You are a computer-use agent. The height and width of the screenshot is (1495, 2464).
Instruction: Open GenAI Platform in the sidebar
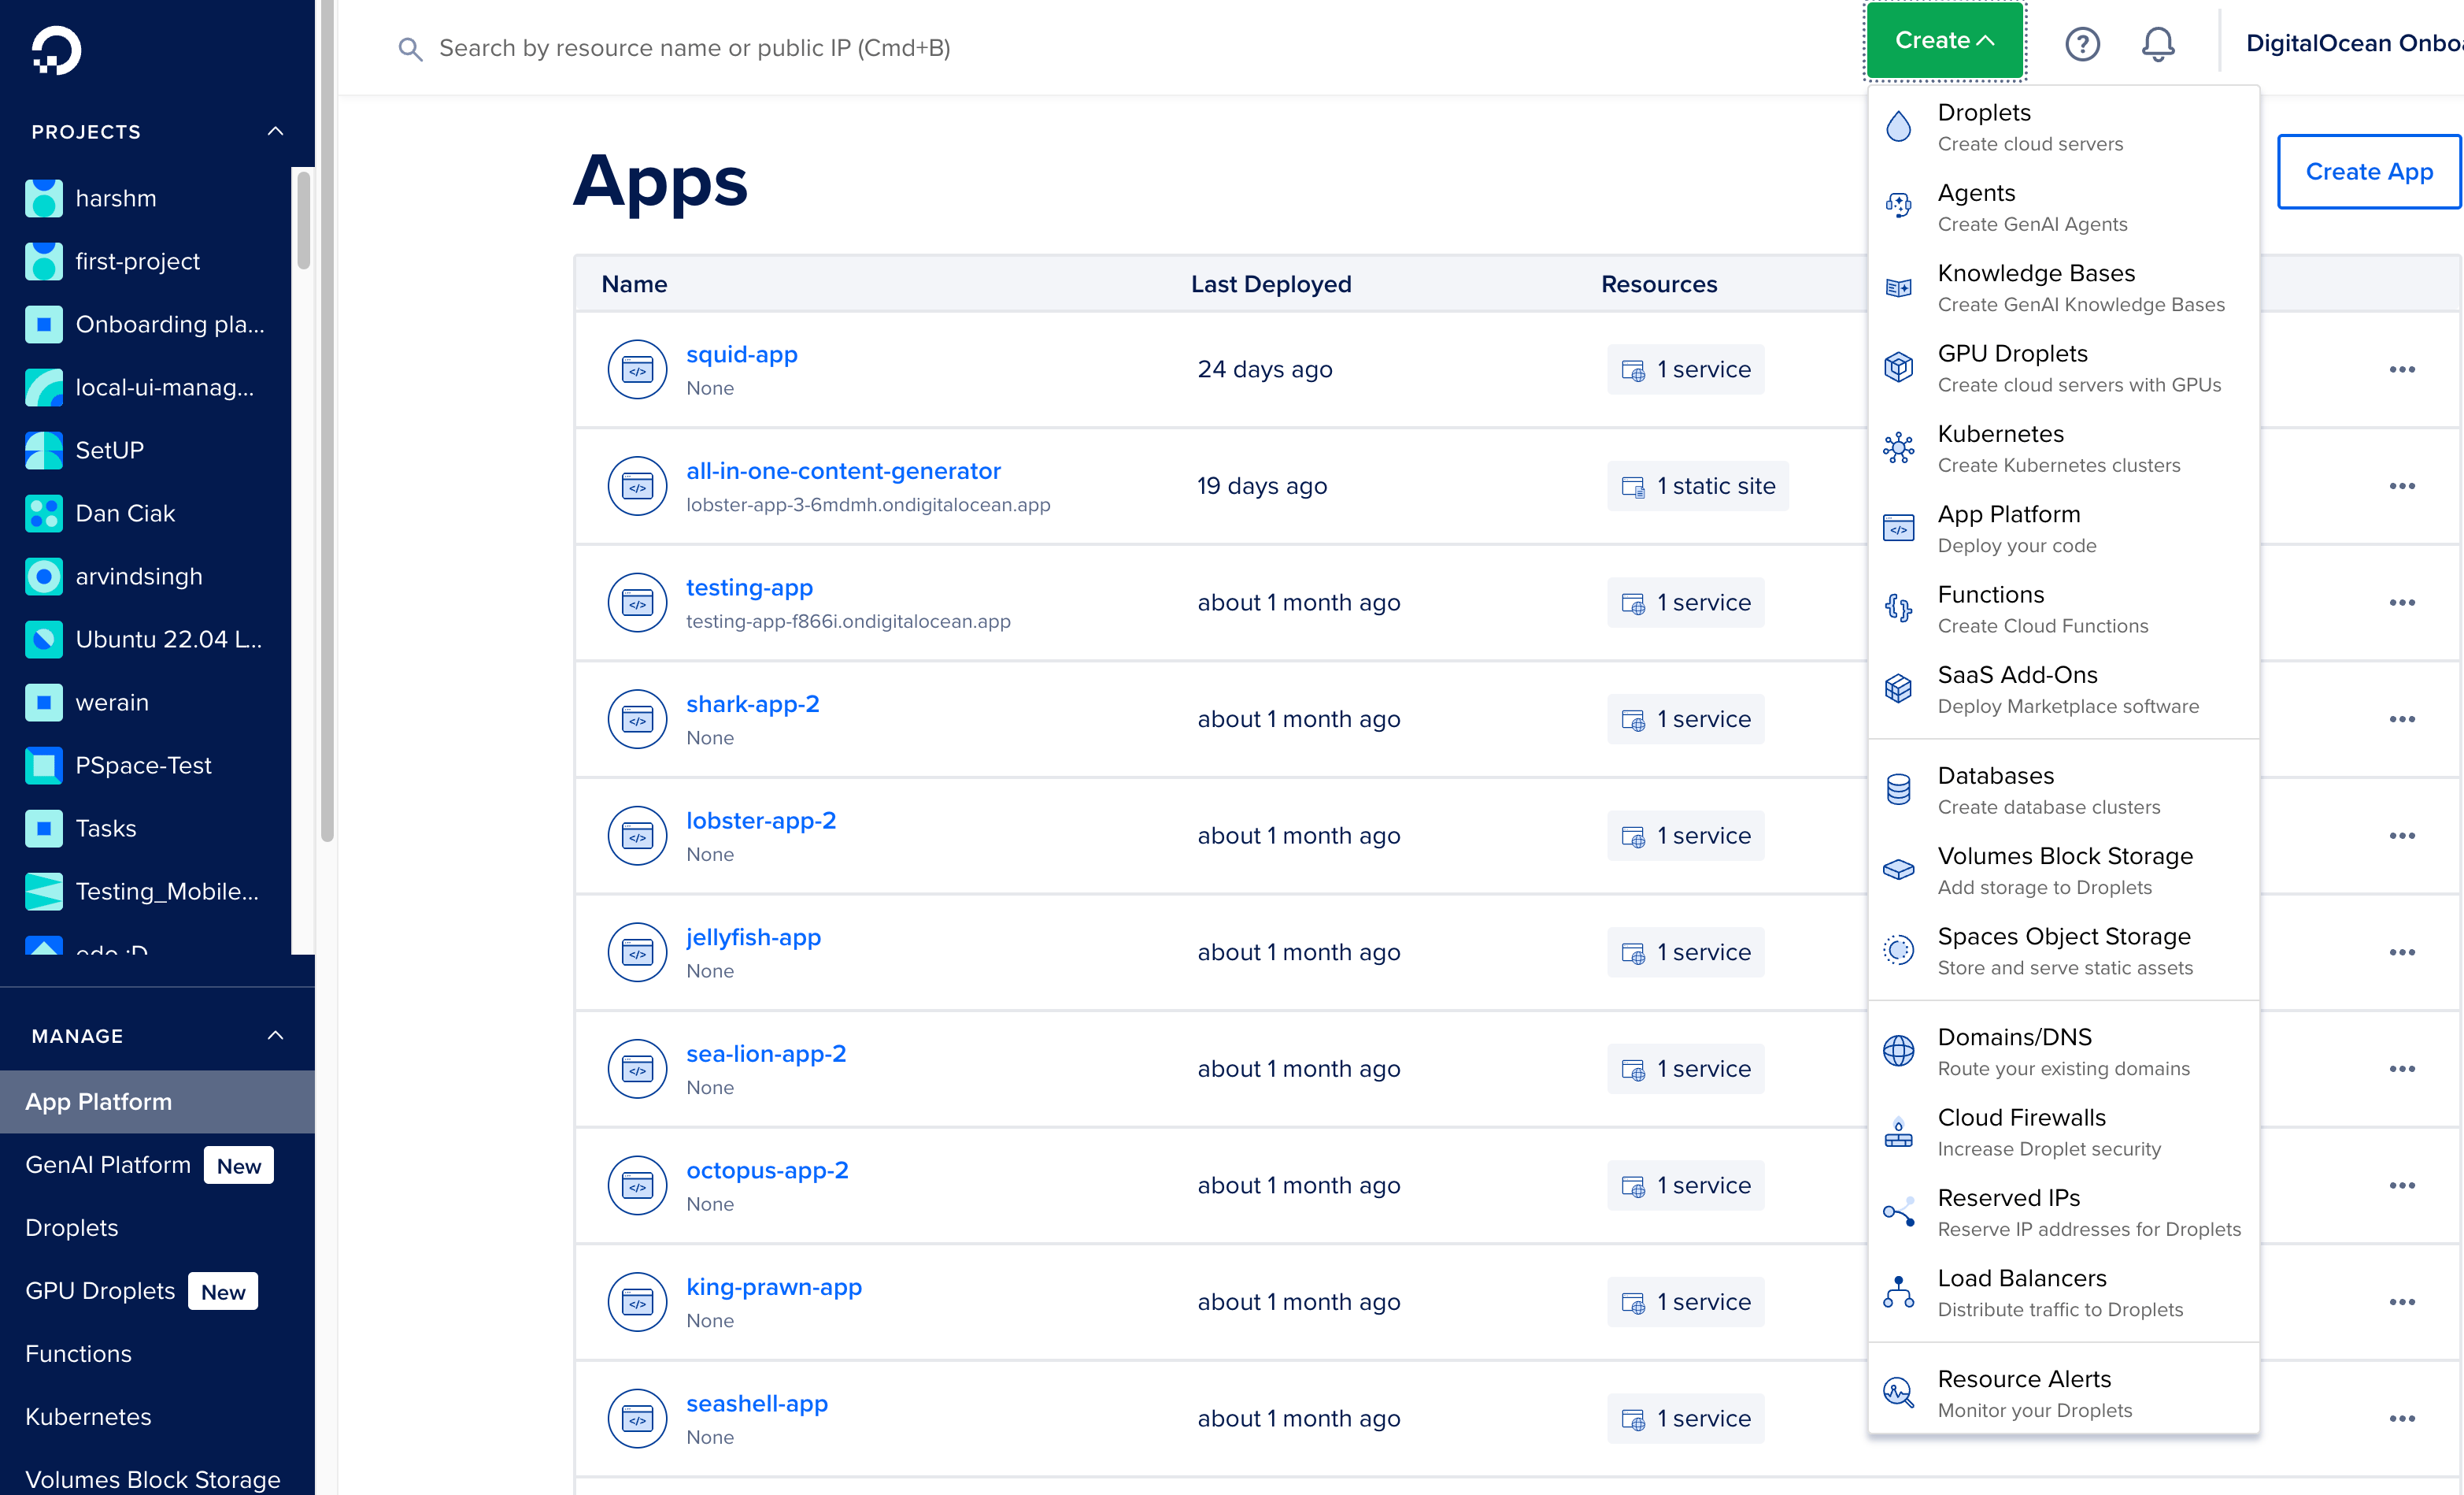click(x=108, y=1165)
